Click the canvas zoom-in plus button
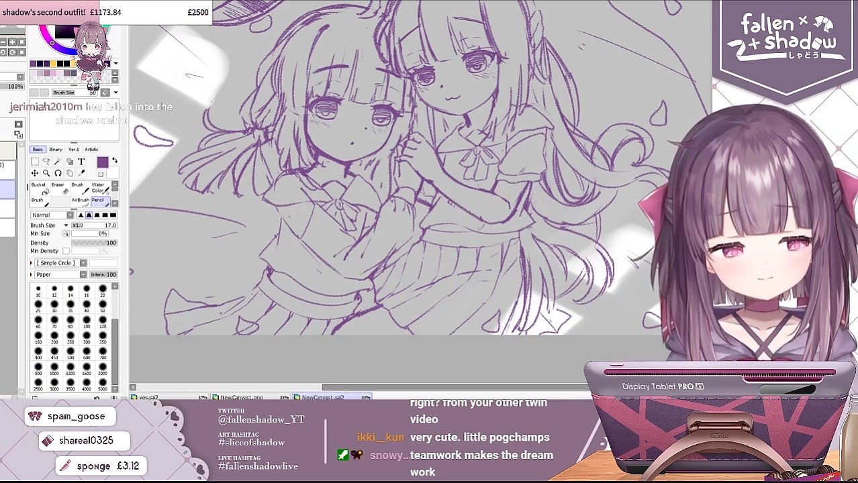This screenshot has height=483, width=858. point(12,42)
